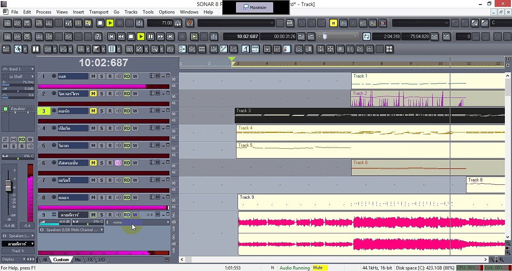The width and height of the screenshot is (512, 271).
Task: Click the volume fader in track inspector
Action: (x=8, y=186)
